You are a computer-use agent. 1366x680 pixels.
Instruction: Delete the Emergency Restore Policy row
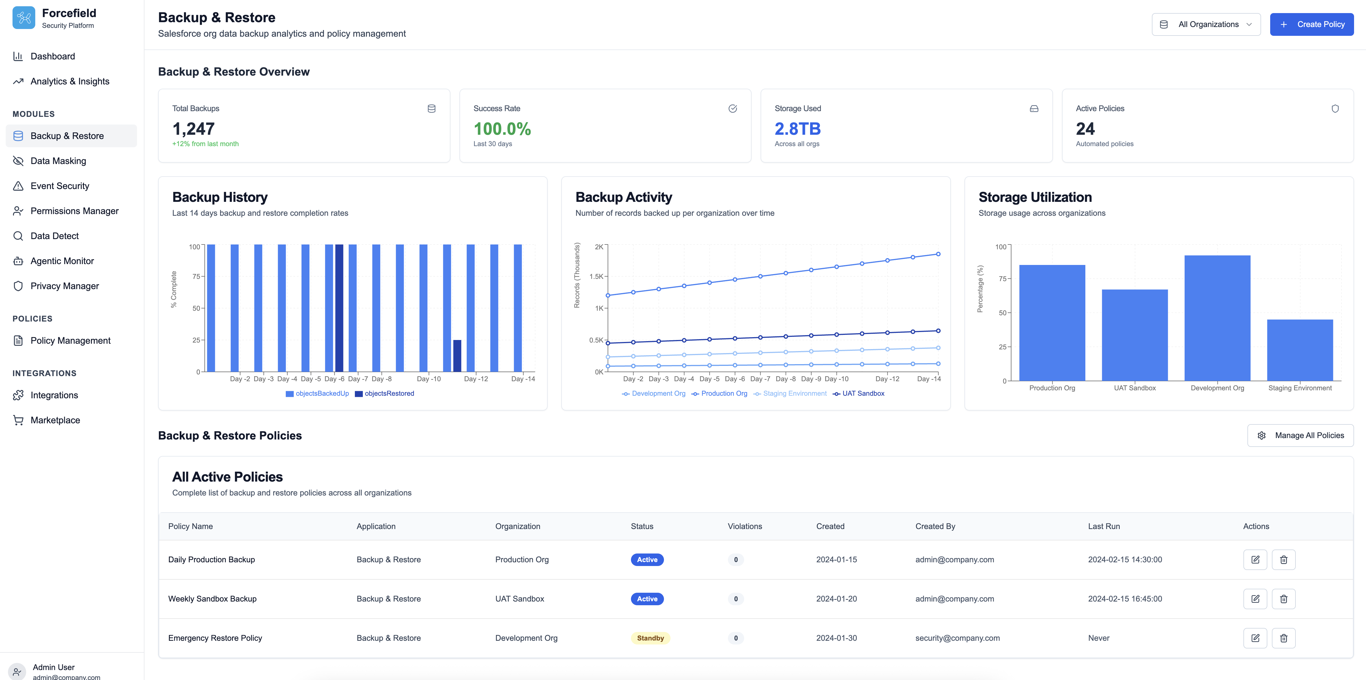coord(1283,638)
